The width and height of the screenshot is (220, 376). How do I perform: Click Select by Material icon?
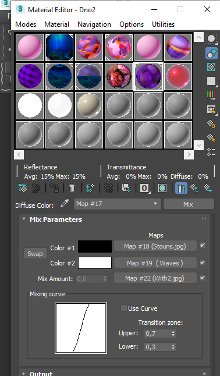(x=211, y=137)
